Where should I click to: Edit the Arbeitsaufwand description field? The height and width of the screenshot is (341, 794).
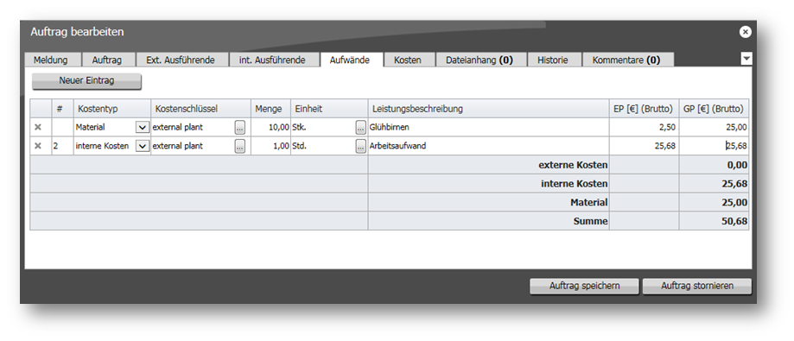coord(489,146)
